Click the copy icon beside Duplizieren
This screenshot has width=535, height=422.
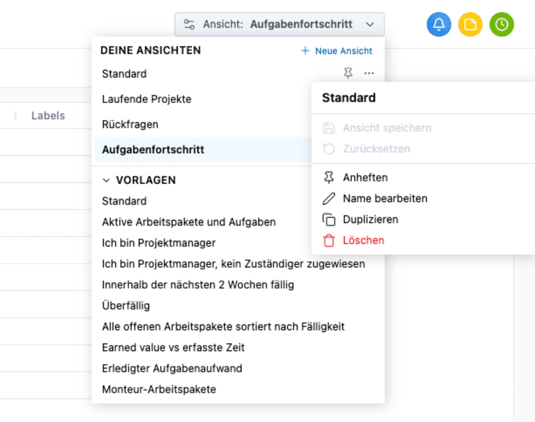(x=328, y=219)
